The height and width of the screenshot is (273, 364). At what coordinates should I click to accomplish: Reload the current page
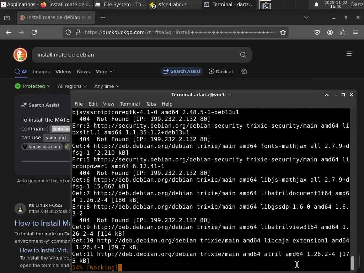click(x=34, y=32)
